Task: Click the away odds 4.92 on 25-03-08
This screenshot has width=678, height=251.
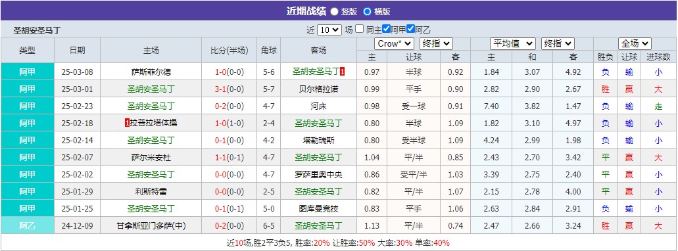Action: (573, 72)
